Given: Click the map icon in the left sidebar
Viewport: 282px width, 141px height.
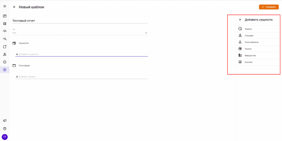Looking at the screenshot, I should point(5,24).
